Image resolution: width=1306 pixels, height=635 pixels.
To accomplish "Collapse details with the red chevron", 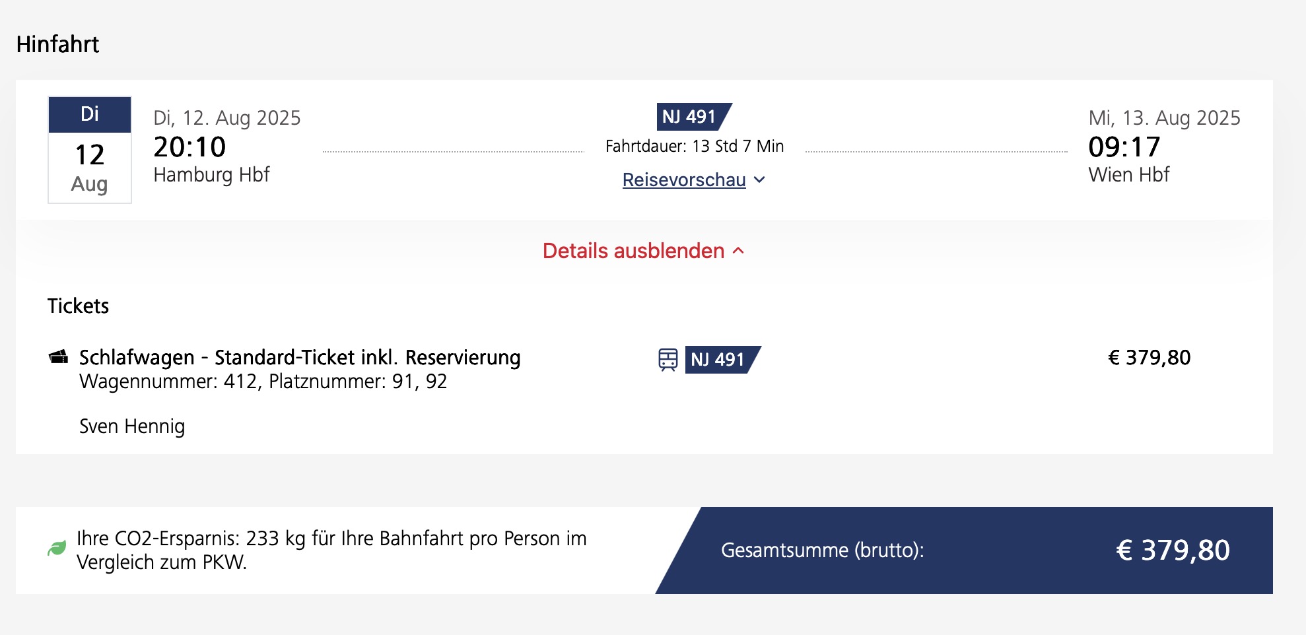I will pyautogui.click(x=739, y=251).
